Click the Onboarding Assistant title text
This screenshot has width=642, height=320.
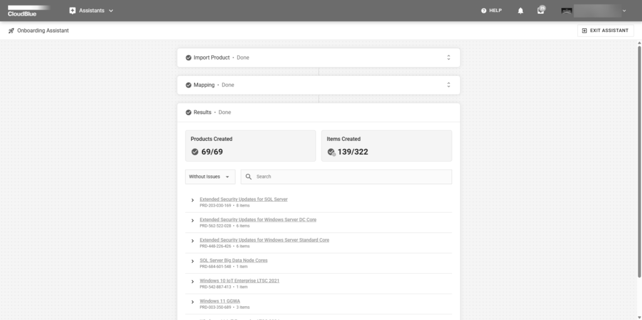click(x=43, y=31)
